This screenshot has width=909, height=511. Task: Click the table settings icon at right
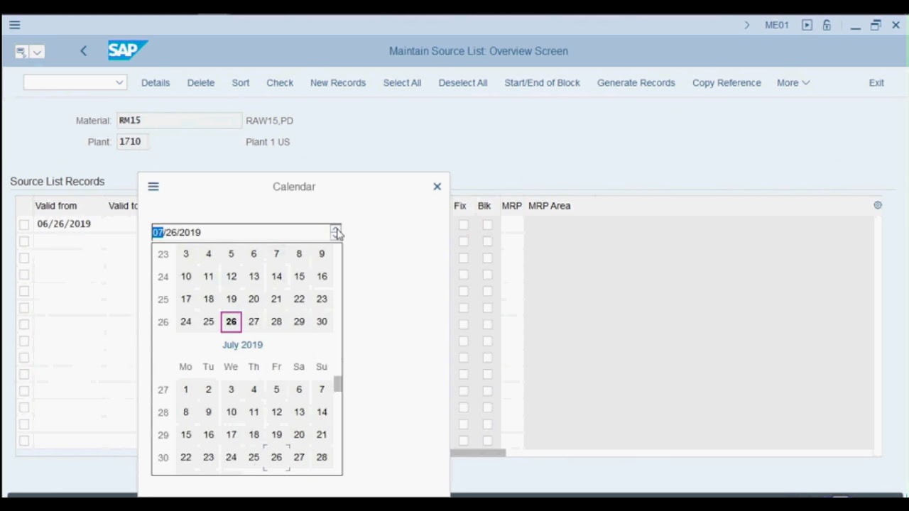(878, 205)
